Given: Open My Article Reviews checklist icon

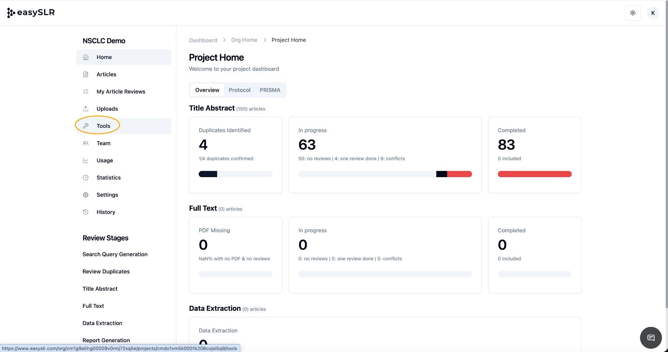Looking at the screenshot, I should coord(86,92).
